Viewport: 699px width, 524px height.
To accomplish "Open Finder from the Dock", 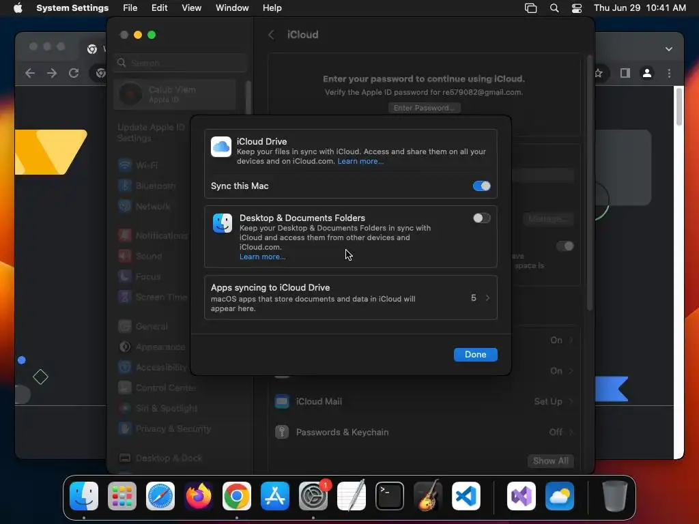I will [x=84, y=496].
